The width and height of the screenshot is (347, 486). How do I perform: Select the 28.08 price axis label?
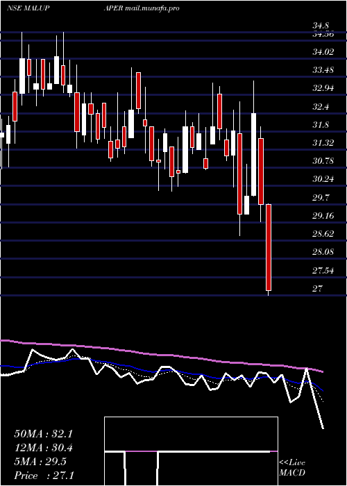[323, 252]
